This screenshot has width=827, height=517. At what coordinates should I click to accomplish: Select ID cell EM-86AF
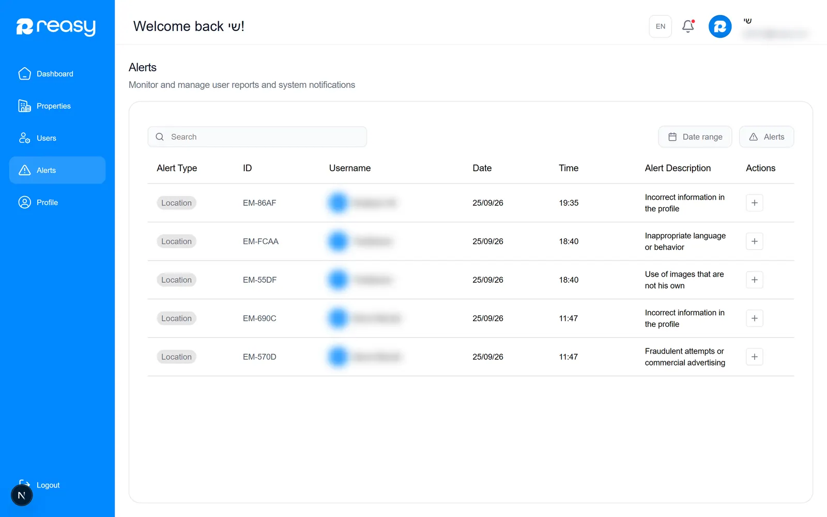point(259,203)
